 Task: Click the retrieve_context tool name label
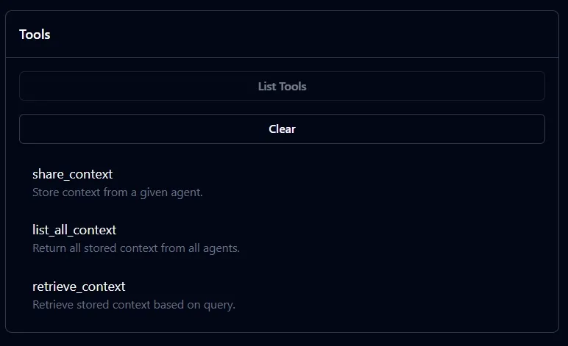coord(79,286)
